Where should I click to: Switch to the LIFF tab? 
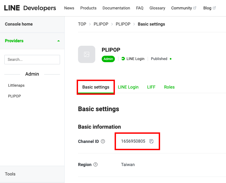pyautogui.click(x=151, y=87)
